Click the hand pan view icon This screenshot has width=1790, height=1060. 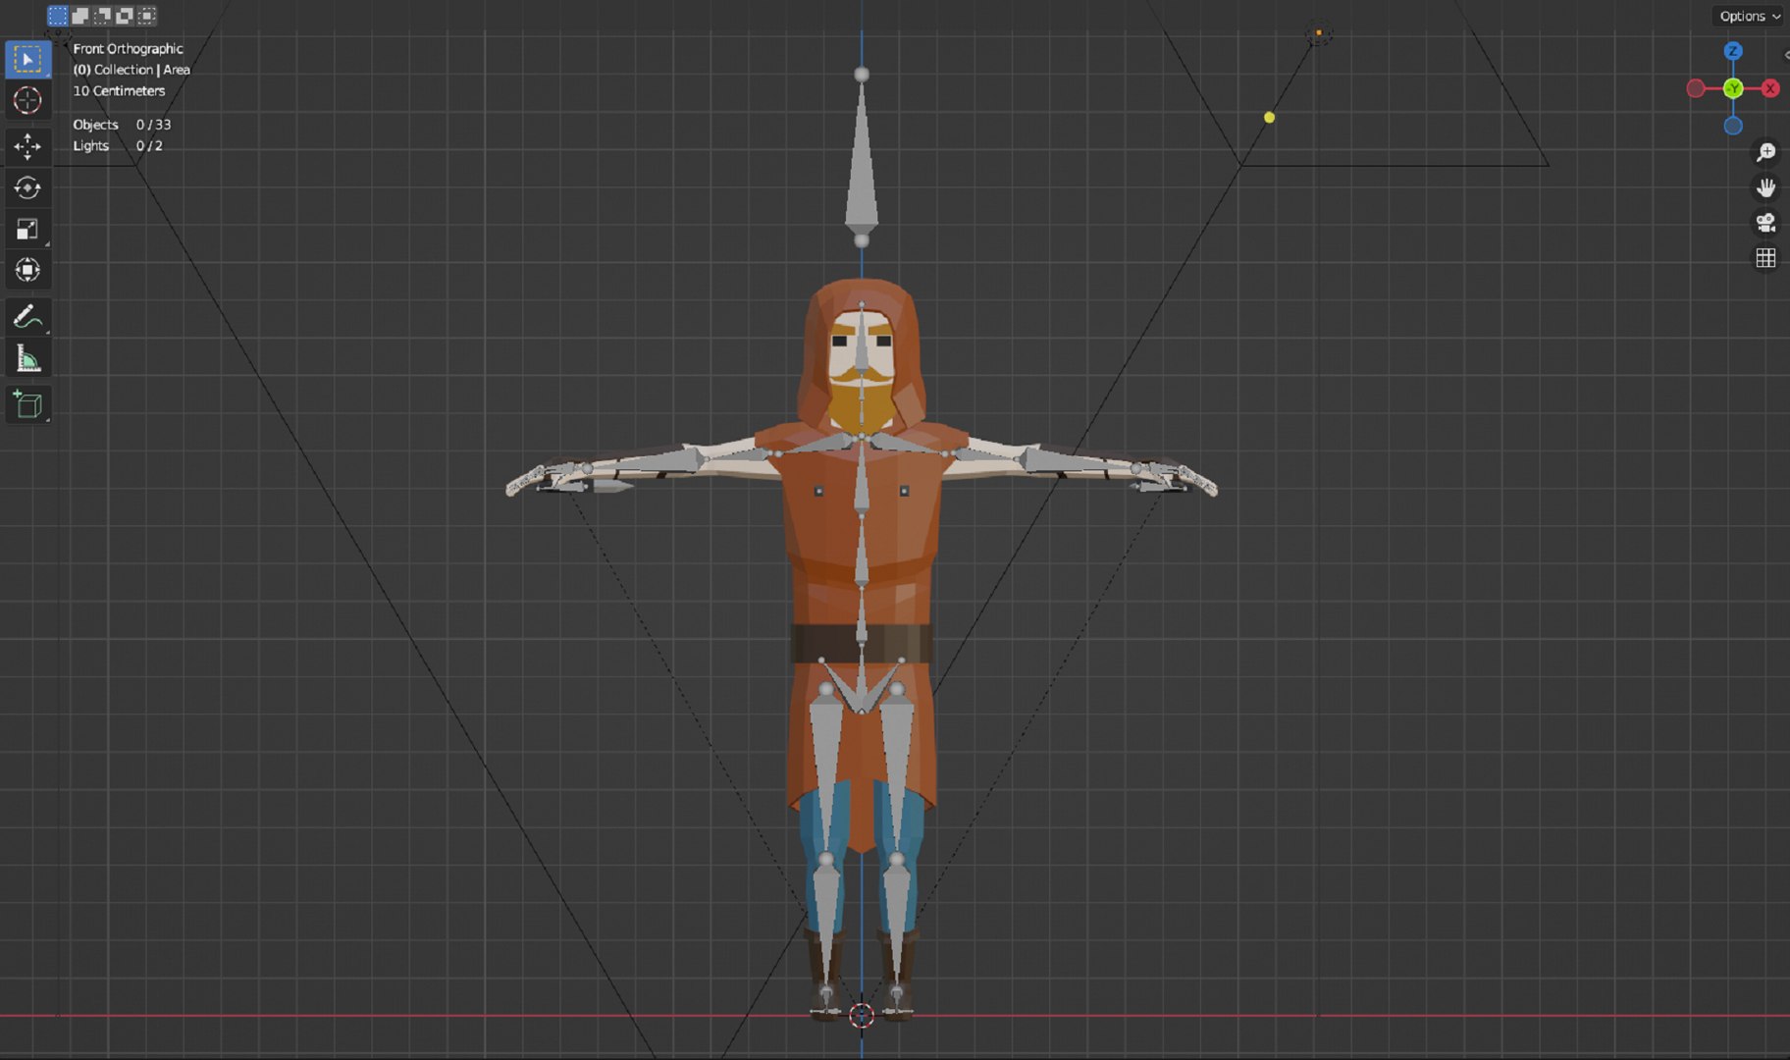tap(1765, 187)
